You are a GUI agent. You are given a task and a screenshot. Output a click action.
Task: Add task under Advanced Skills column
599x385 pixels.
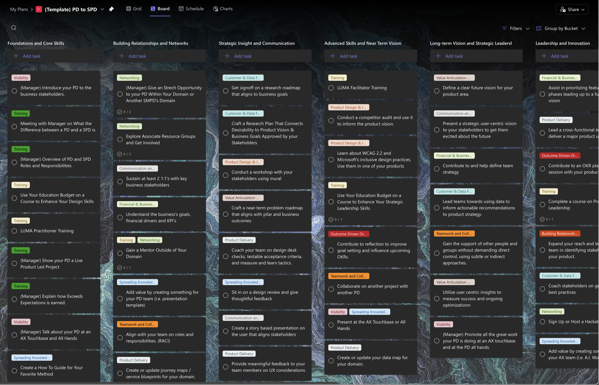click(x=371, y=56)
